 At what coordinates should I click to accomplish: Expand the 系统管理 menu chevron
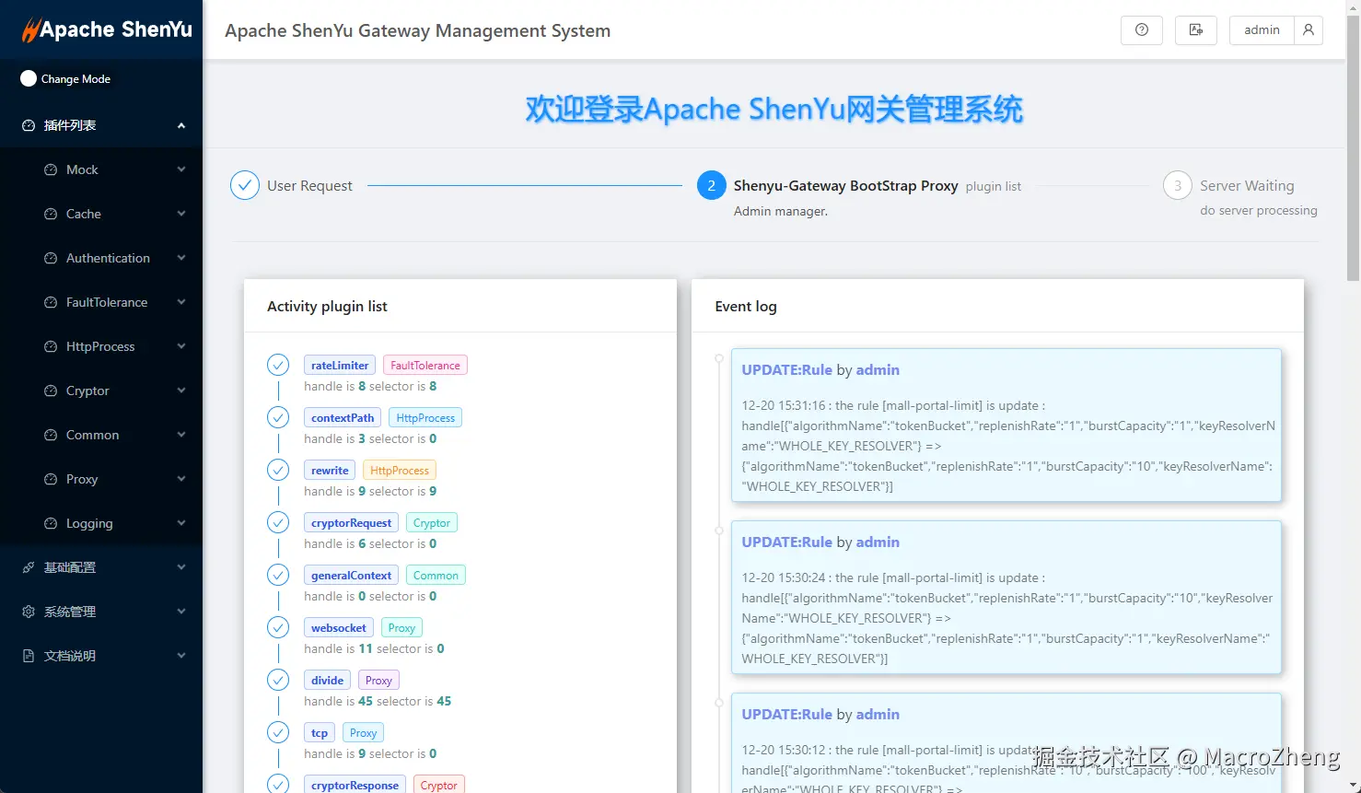[x=181, y=612]
